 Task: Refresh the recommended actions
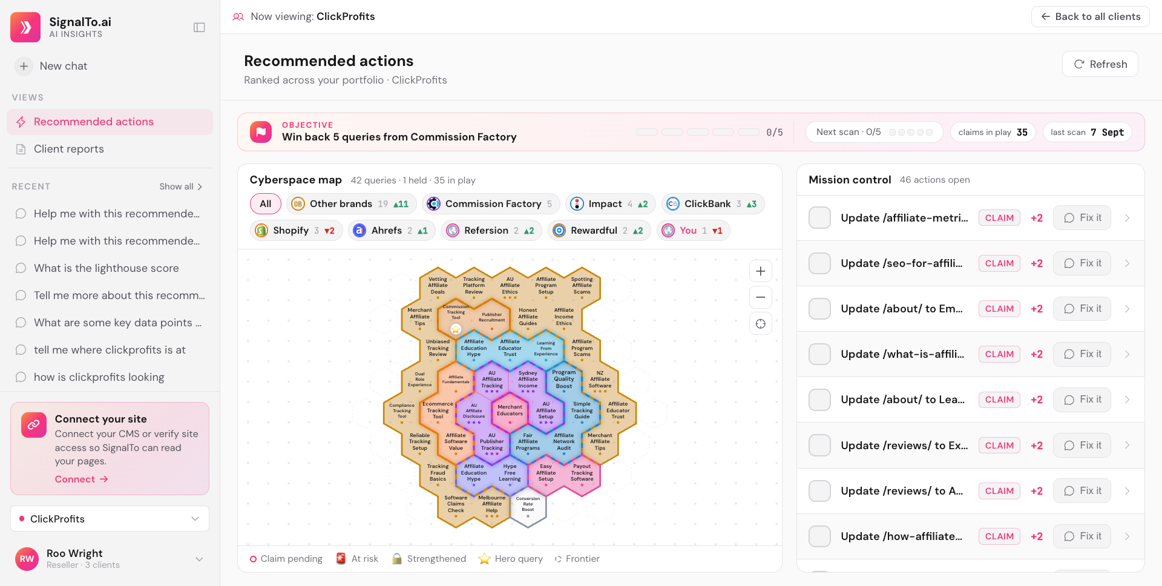(1100, 64)
